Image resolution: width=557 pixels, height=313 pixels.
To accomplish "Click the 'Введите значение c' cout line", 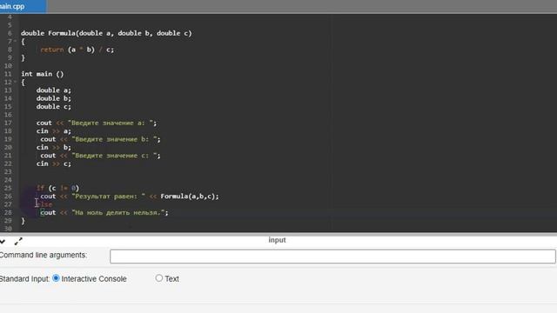I will coord(100,156).
